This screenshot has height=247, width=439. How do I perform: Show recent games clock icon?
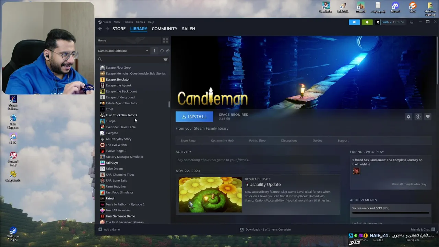pyautogui.click(x=162, y=51)
